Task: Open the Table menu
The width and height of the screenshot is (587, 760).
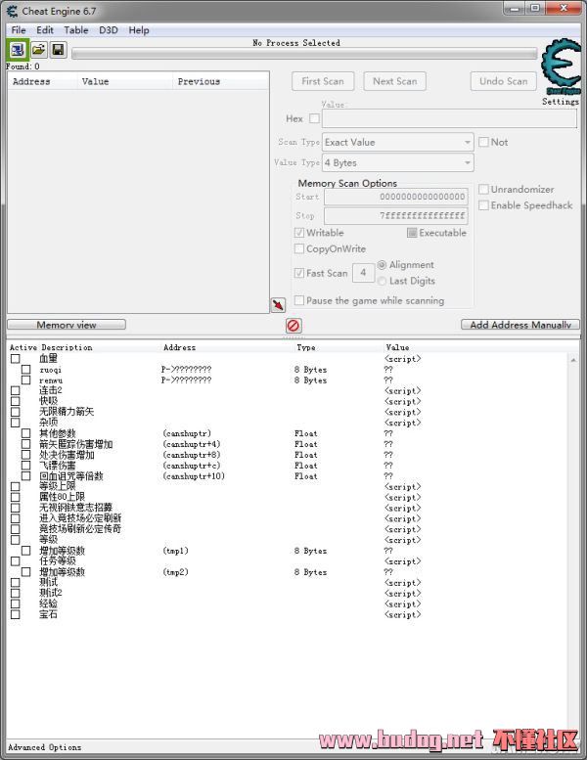Action: point(76,30)
